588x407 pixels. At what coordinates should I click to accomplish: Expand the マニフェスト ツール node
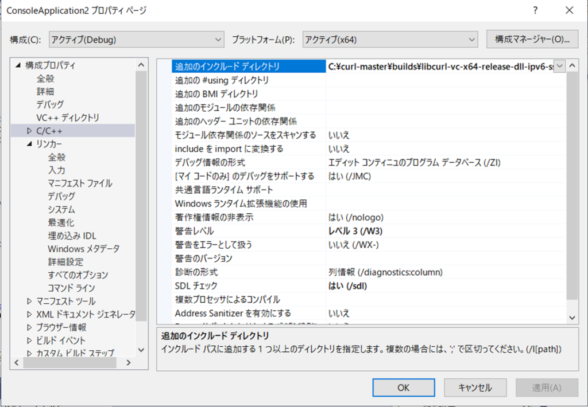[x=30, y=301]
